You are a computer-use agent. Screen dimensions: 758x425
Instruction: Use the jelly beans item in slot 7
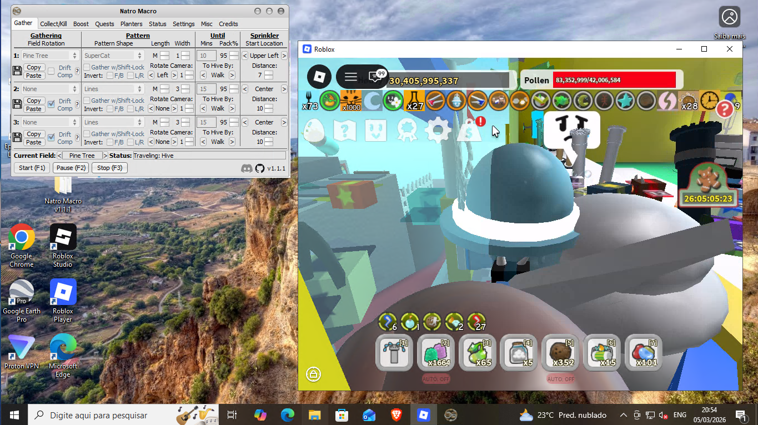tap(644, 352)
